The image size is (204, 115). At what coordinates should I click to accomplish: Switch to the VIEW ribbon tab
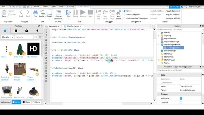61,7
